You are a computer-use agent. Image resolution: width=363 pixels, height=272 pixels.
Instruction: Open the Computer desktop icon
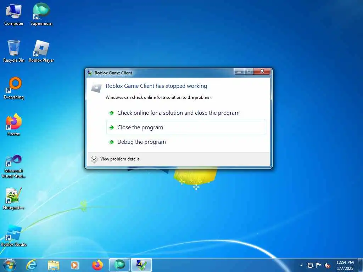pyautogui.click(x=14, y=14)
